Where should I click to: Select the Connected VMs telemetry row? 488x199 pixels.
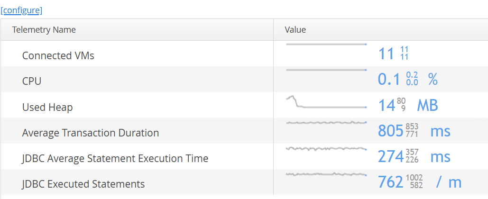pos(58,55)
